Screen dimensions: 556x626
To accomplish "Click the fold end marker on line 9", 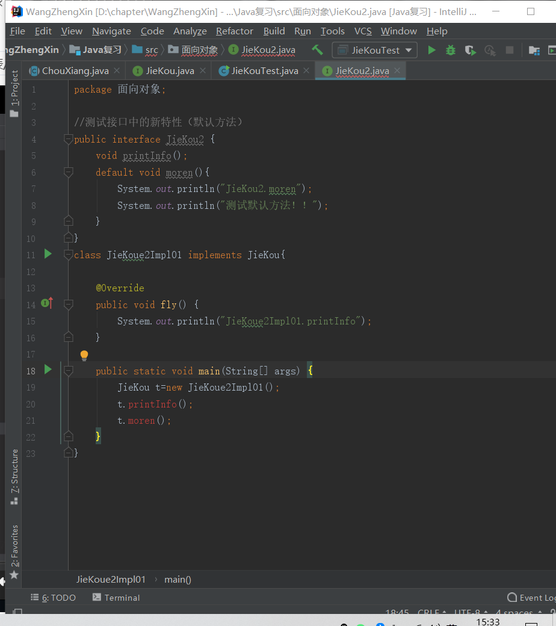I will [x=68, y=221].
